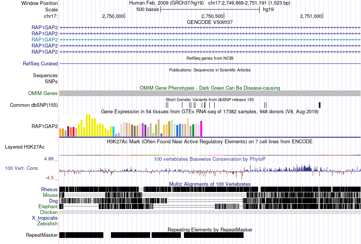361x244 pixels.
Task: Click the "SNPs" track label
Action: (51, 81)
